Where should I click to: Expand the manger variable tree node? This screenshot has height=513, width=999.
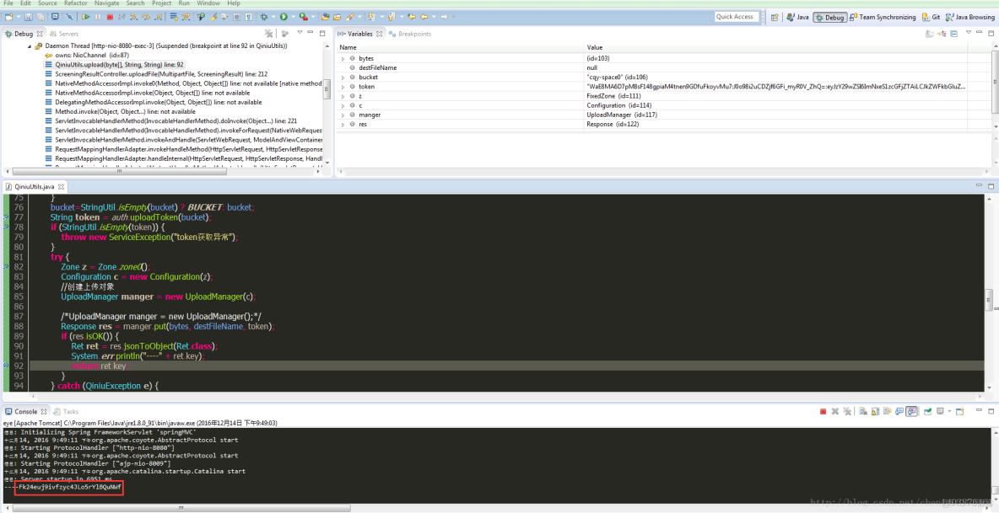click(x=343, y=115)
